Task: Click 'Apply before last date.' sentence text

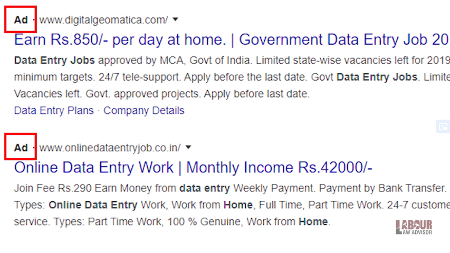Action: [x=256, y=94]
